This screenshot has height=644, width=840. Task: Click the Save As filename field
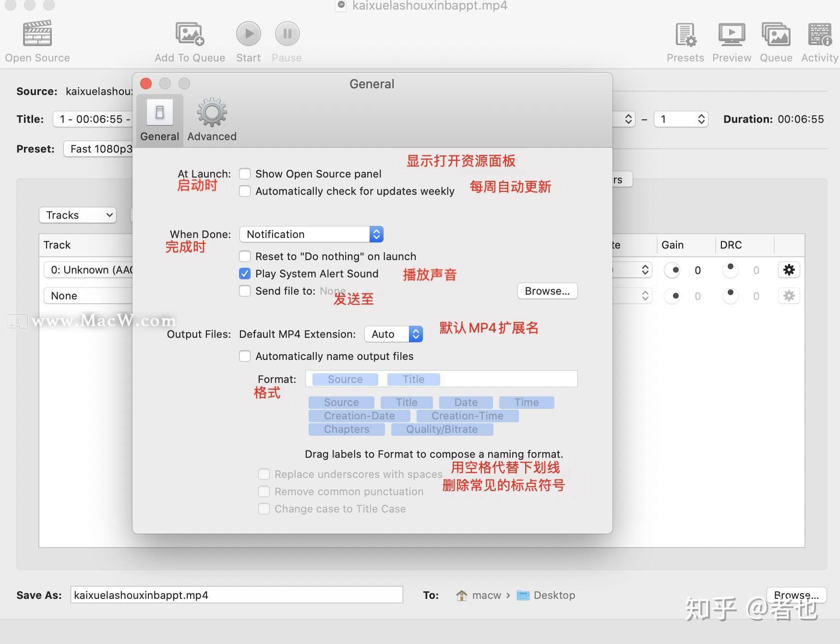pyautogui.click(x=236, y=595)
